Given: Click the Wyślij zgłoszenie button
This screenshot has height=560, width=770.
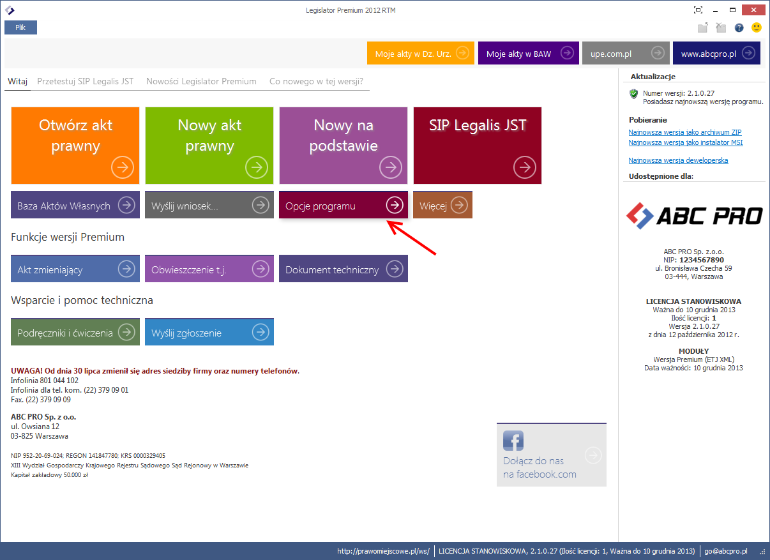Looking at the screenshot, I should tap(209, 332).
